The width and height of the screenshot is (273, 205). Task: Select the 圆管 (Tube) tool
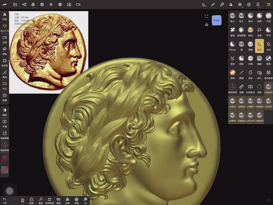(241, 74)
